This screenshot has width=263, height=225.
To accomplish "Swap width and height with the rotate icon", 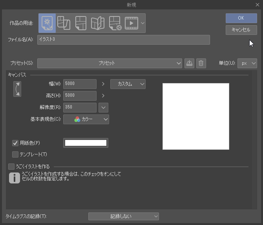I will pyautogui.click(x=17, y=89).
